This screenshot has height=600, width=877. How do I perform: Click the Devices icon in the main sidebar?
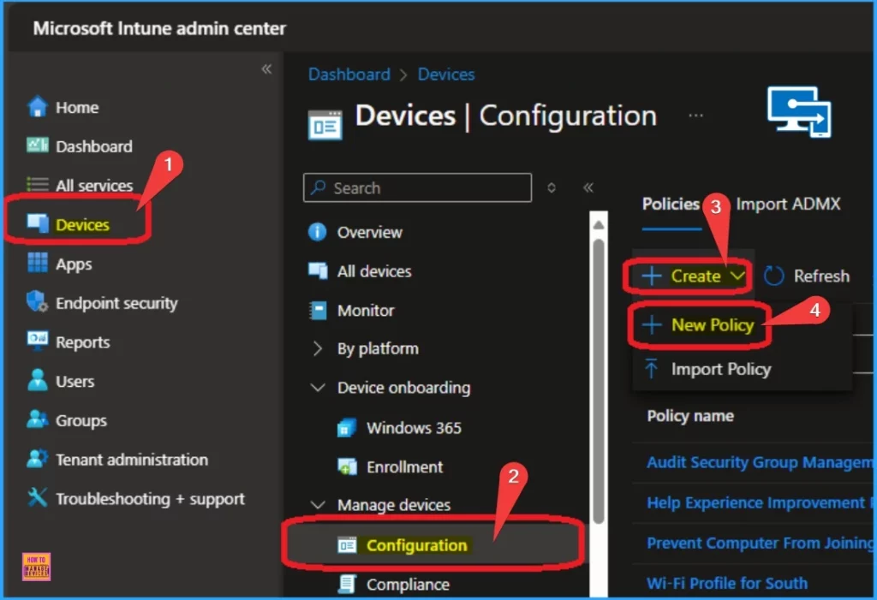click(x=38, y=223)
